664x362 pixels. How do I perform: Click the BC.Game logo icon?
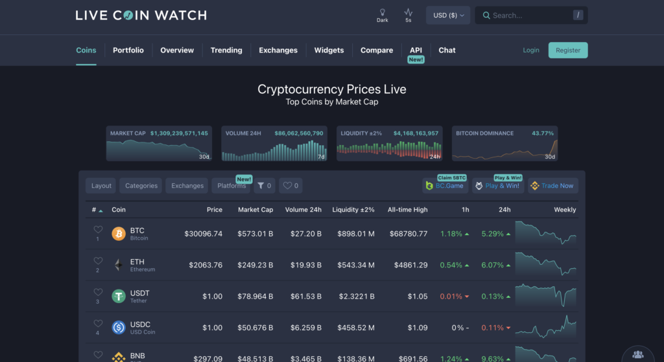point(429,186)
